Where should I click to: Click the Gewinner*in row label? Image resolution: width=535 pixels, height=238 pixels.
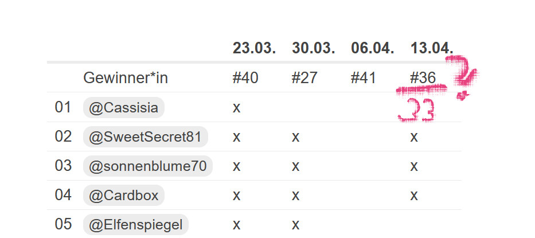click(126, 78)
